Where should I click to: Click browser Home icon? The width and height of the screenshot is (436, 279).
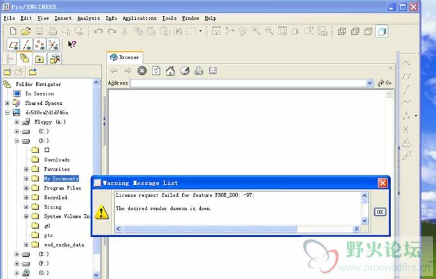click(170, 71)
